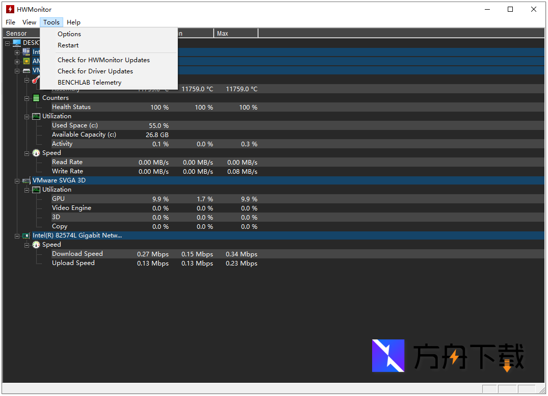
Task: Click the green Counters icon
Action: tap(36, 98)
